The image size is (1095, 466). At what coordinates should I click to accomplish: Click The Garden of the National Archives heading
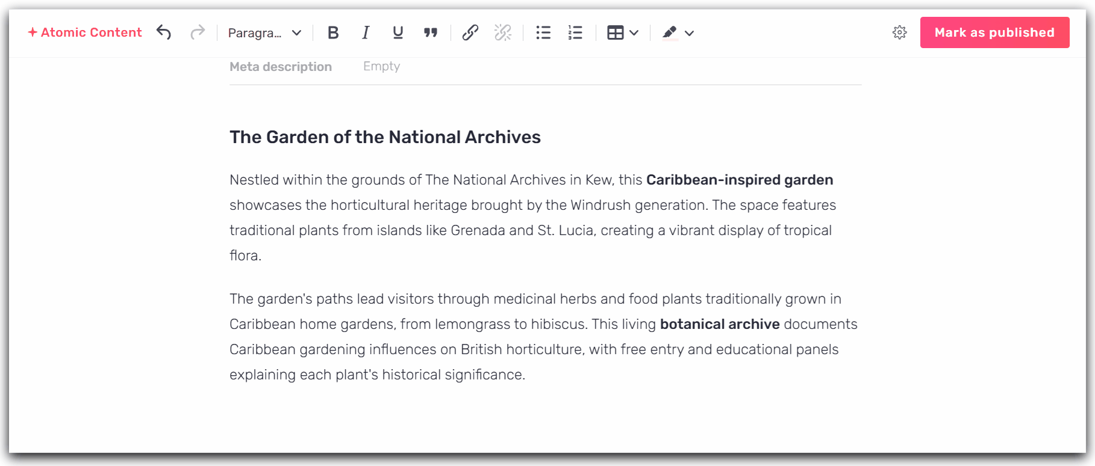(385, 137)
